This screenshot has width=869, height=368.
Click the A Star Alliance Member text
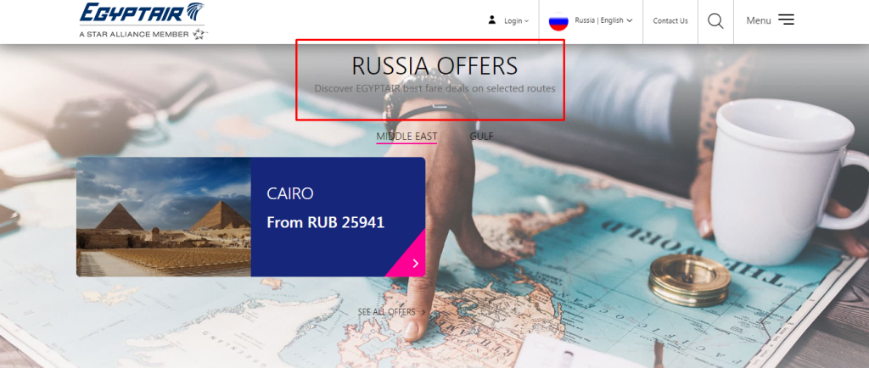click(134, 34)
